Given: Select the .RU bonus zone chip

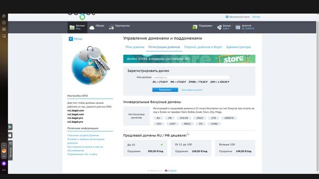Looking at the screenshot, I should (158, 118).
